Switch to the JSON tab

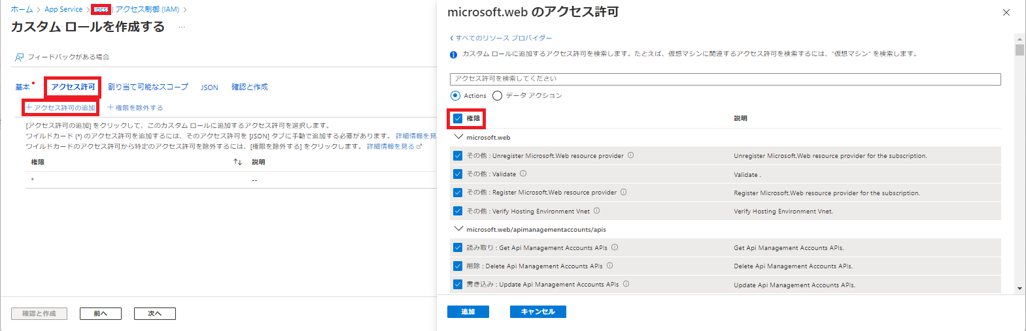(209, 87)
